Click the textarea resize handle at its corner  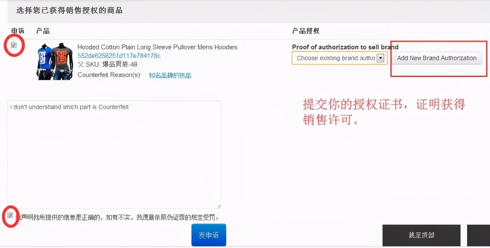(x=219, y=206)
